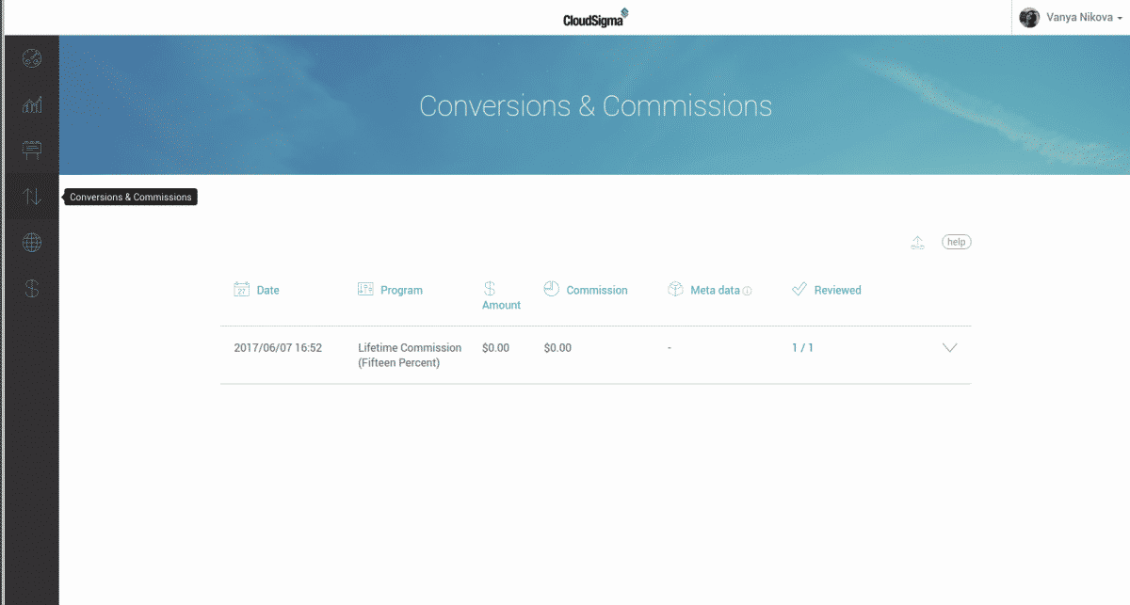Click the info icon next to Meta data

pyautogui.click(x=746, y=290)
